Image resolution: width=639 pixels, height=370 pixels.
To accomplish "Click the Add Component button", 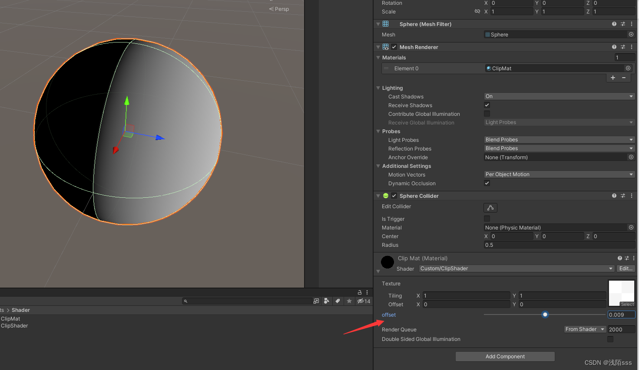I will (505, 356).
